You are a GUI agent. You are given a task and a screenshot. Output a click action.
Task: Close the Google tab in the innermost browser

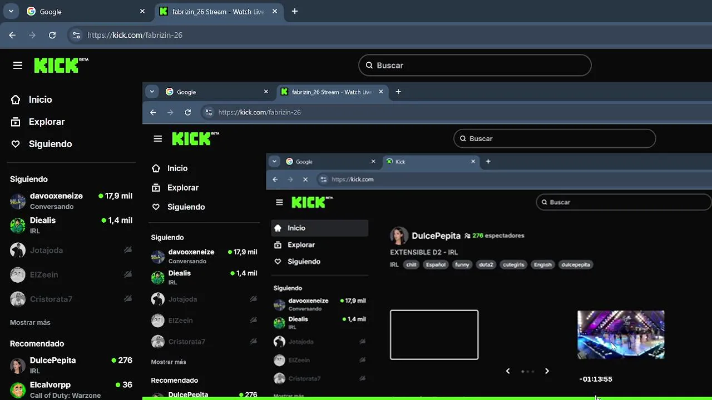[373, 162]
